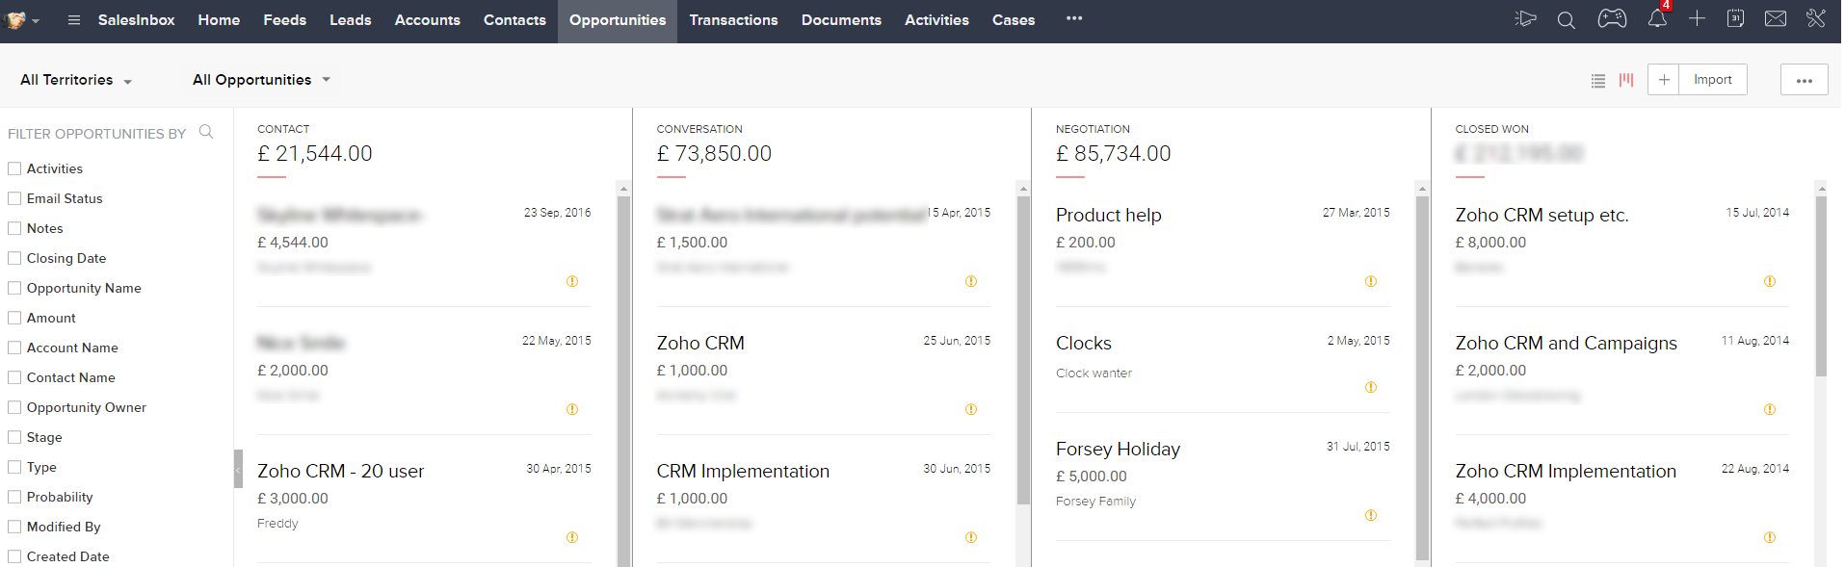Switch to kanban view icon
1845x567 pixels.
pyautogui.click(x=1626, y=80)
